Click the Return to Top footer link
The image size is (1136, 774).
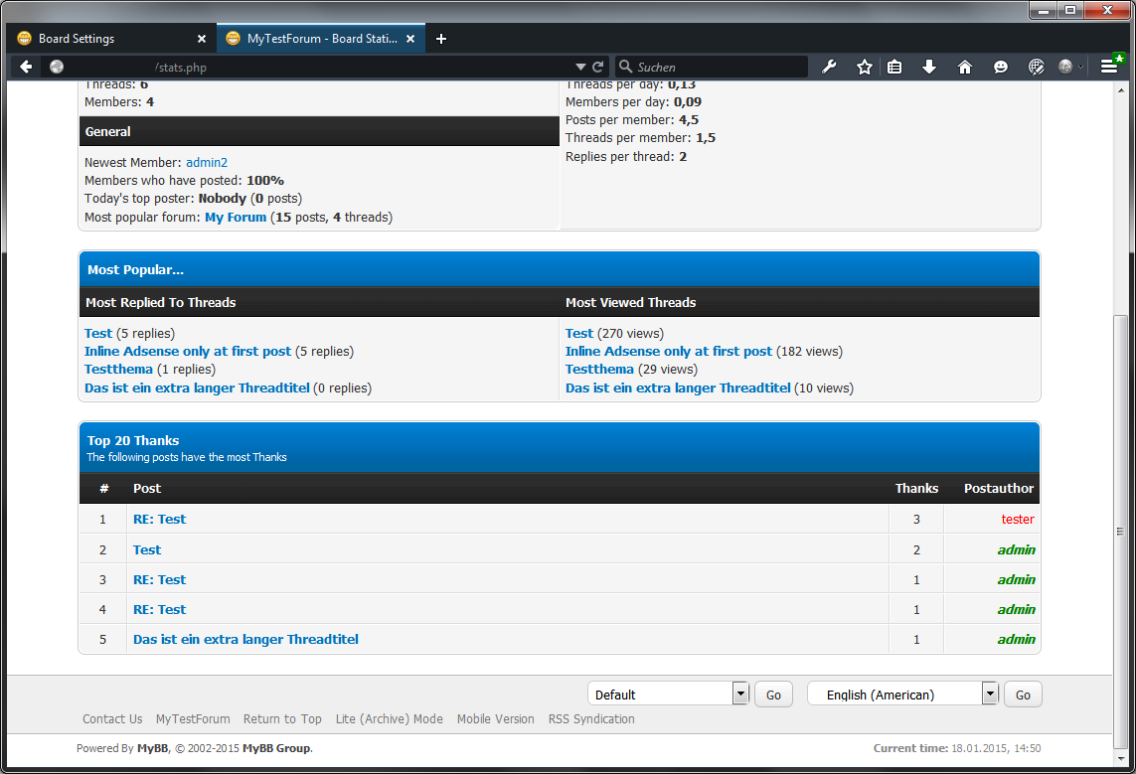pyautogui.click(x=282, y=719)
